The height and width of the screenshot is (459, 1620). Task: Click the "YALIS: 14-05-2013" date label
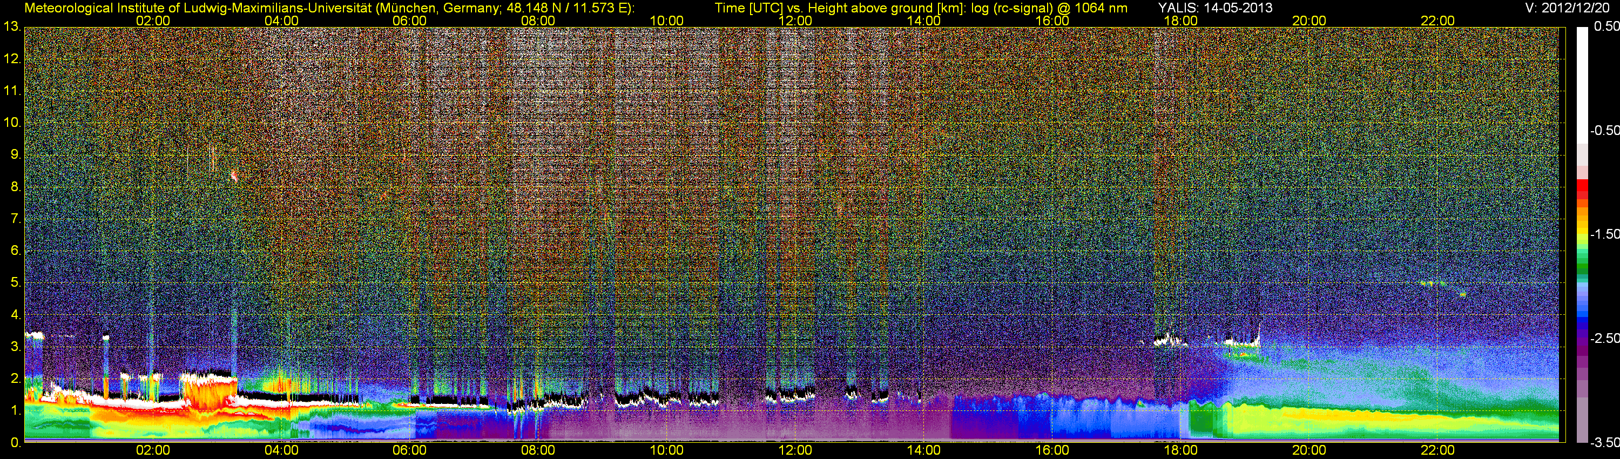pyautogui.click(x=1216, y=8)
